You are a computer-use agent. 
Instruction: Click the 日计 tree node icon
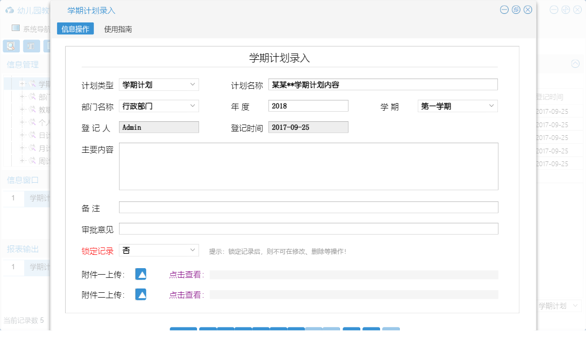32,135
